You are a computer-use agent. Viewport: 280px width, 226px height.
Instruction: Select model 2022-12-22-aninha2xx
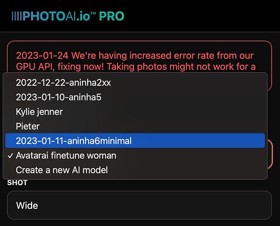[135, 82]
